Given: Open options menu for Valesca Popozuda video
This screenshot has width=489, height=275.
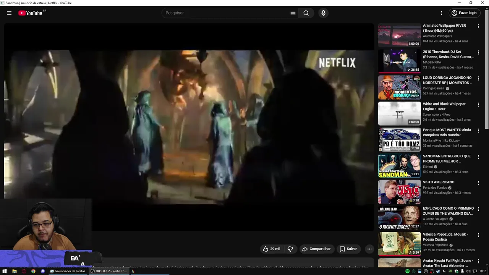Looking at the screenshot, I should [x=478, y=235].
